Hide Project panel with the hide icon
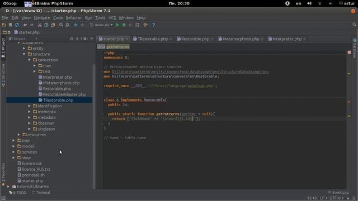The width and height of the screenshot is (358, 201). pos(92,39)
